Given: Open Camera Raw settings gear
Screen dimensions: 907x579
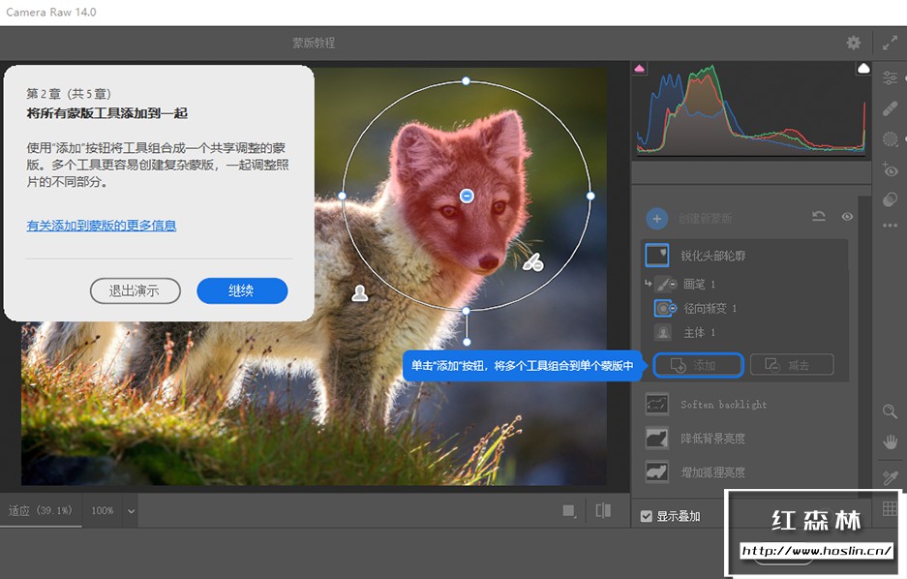Looking at the screenshot, I should point(853,43).
